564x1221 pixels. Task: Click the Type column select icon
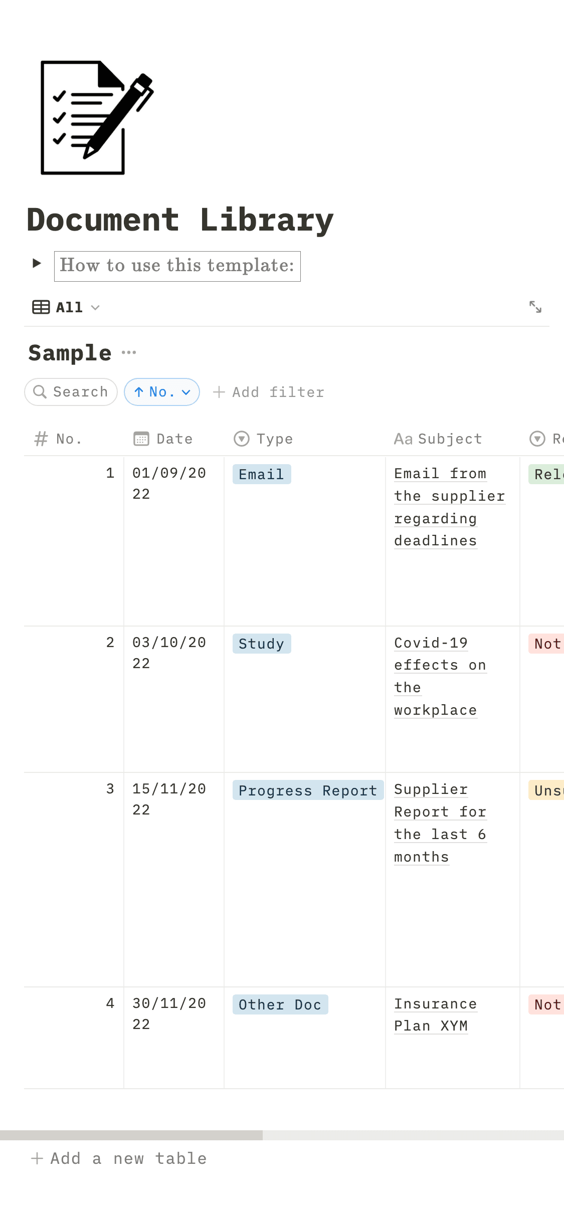click(x=242, y=439)
